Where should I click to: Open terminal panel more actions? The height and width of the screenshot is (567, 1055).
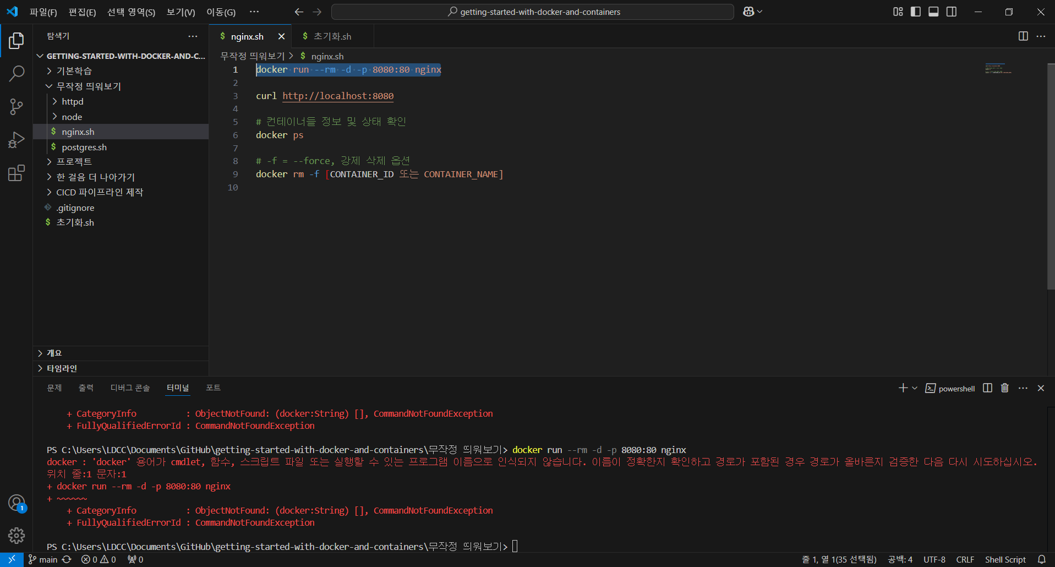coord(1023,388)
